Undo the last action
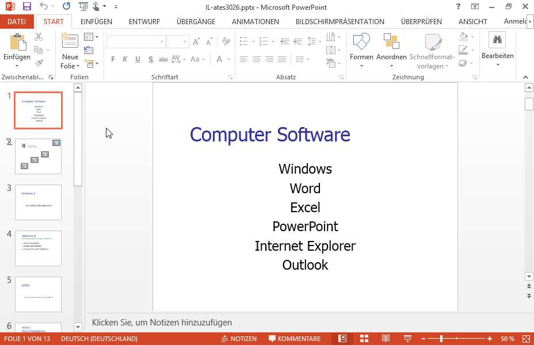The image size is (534, 345). (44, 6)
